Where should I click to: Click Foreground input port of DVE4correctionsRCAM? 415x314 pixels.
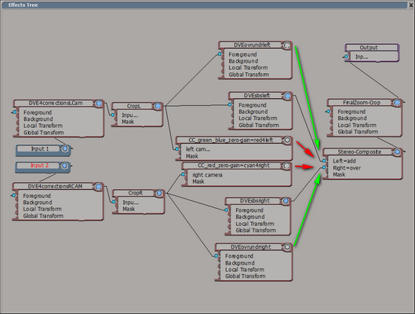(14, 195)
